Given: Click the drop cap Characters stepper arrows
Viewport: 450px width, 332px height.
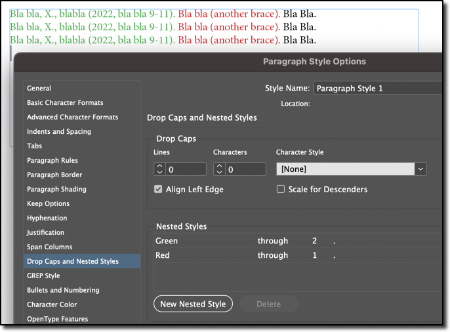Looking at the screenshot, I should tap(219, 169).
